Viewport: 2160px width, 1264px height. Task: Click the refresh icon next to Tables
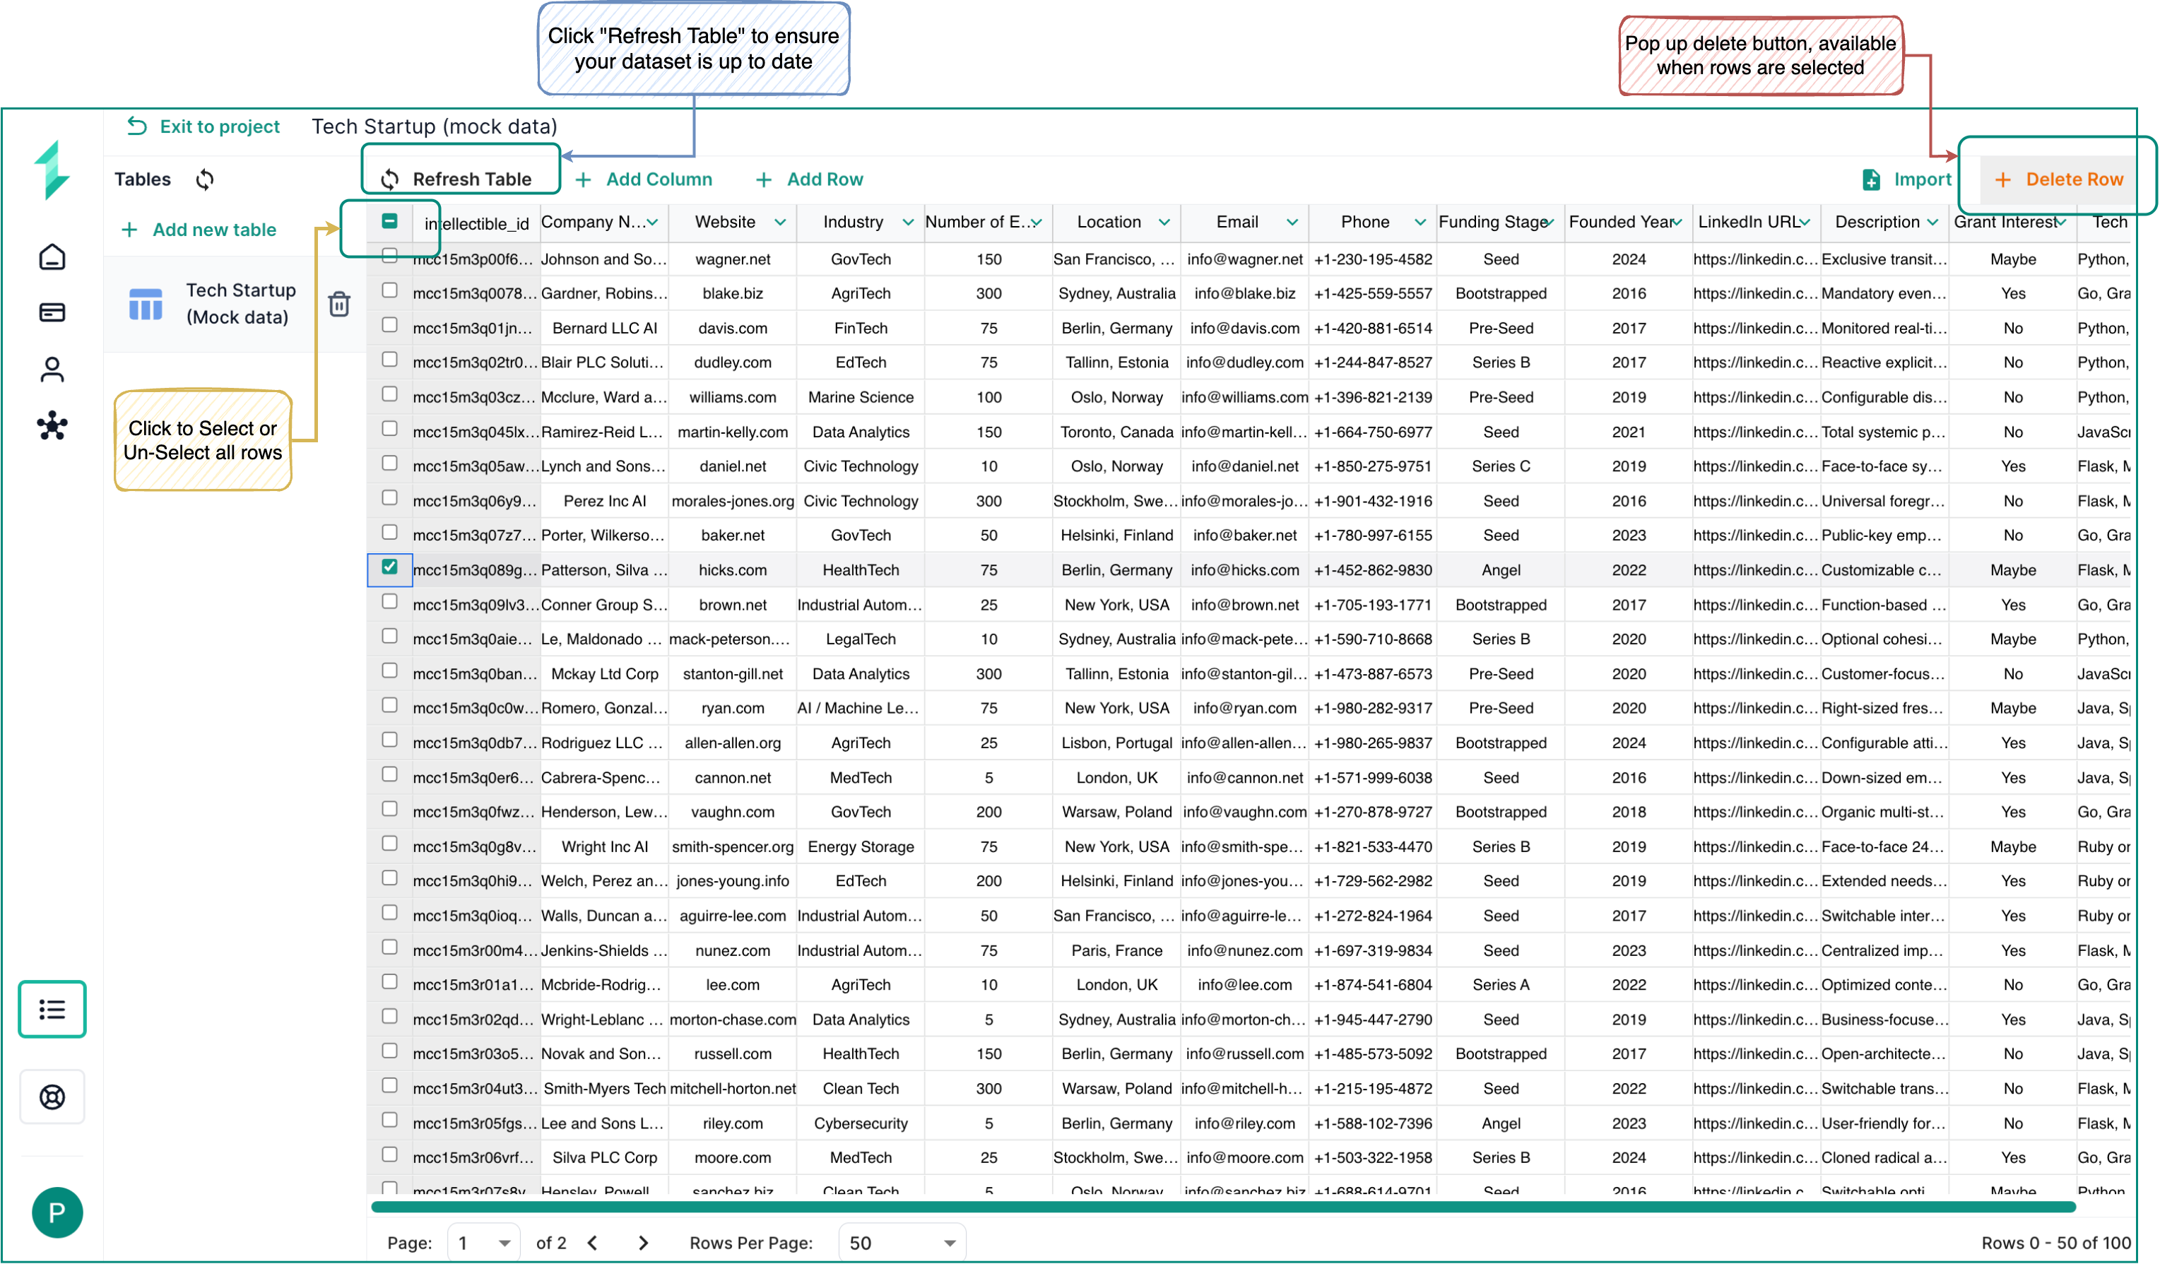pyautogui.click(x=205, y=179)
